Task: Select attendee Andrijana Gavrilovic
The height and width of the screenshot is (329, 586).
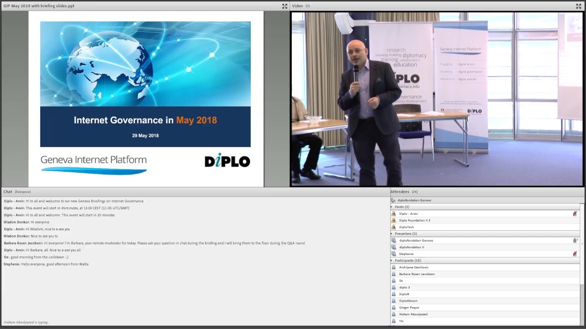Action: click(x=485, y=267)
